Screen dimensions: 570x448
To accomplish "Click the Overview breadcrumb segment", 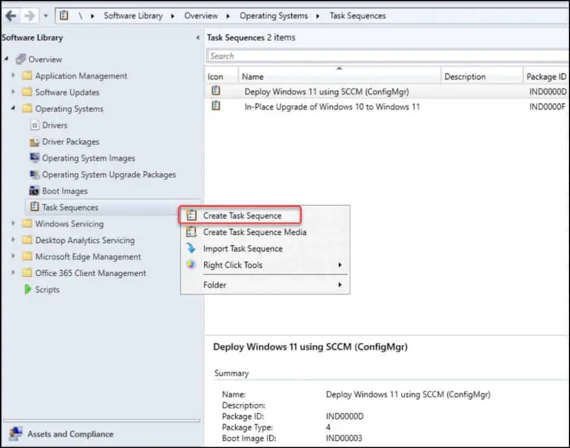I will [201, 16].
